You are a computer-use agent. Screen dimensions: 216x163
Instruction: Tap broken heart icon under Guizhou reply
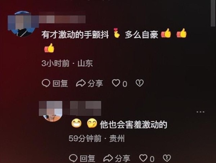[167, 158]
